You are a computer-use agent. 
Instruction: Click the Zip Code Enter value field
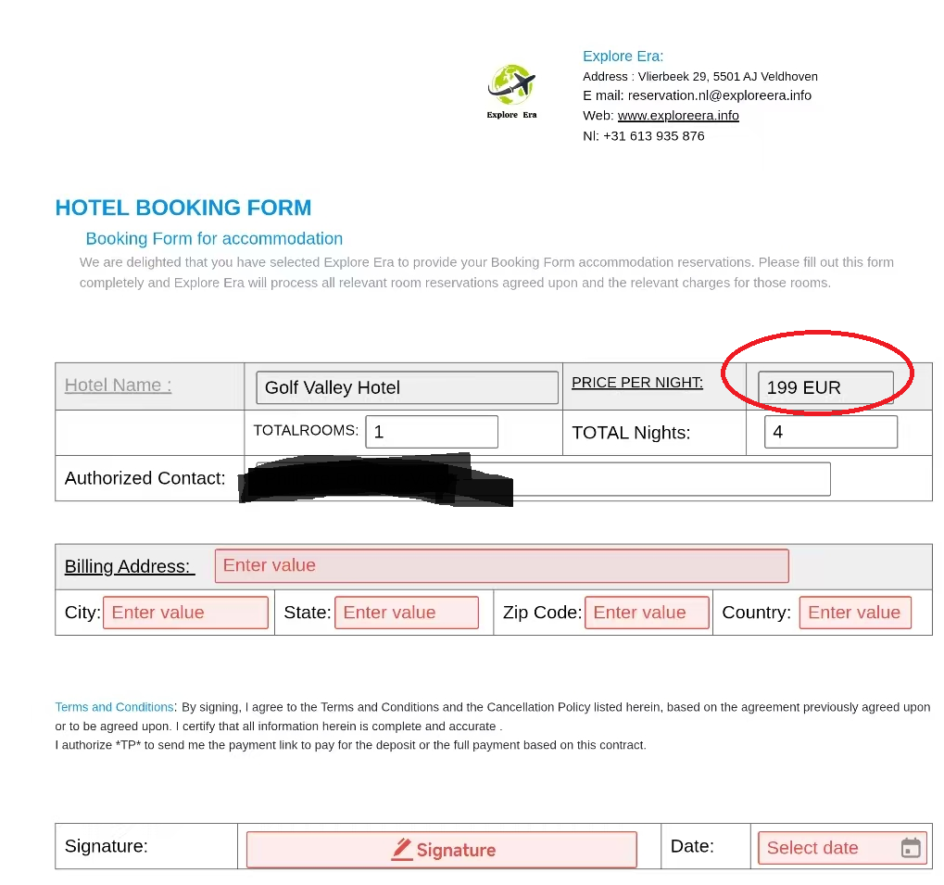click(647, 613)
